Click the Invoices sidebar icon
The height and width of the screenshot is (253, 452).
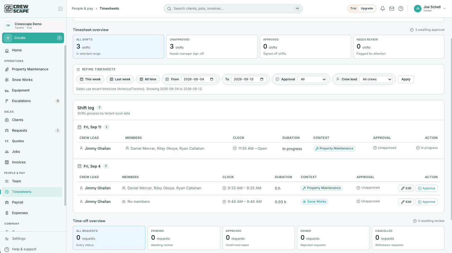[7, 162]
